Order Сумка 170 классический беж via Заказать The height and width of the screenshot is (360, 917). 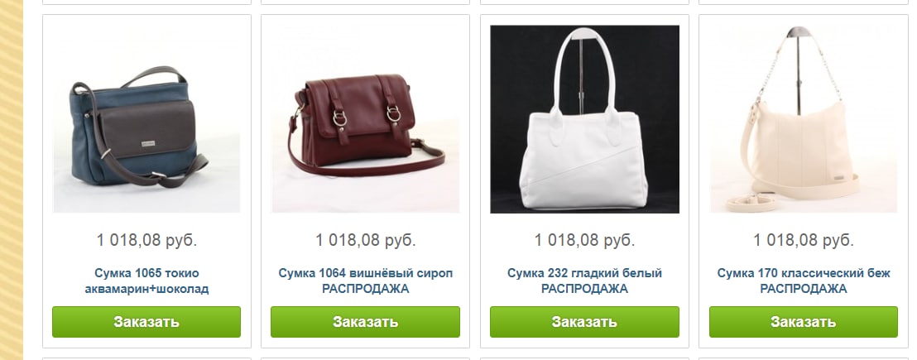point(804,322)
